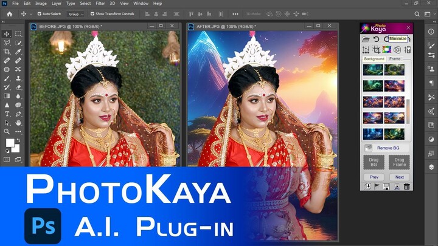Select the Horizontal Type tool
The height and width of the screenshot is (246, 438).
[x=7, y=114]
